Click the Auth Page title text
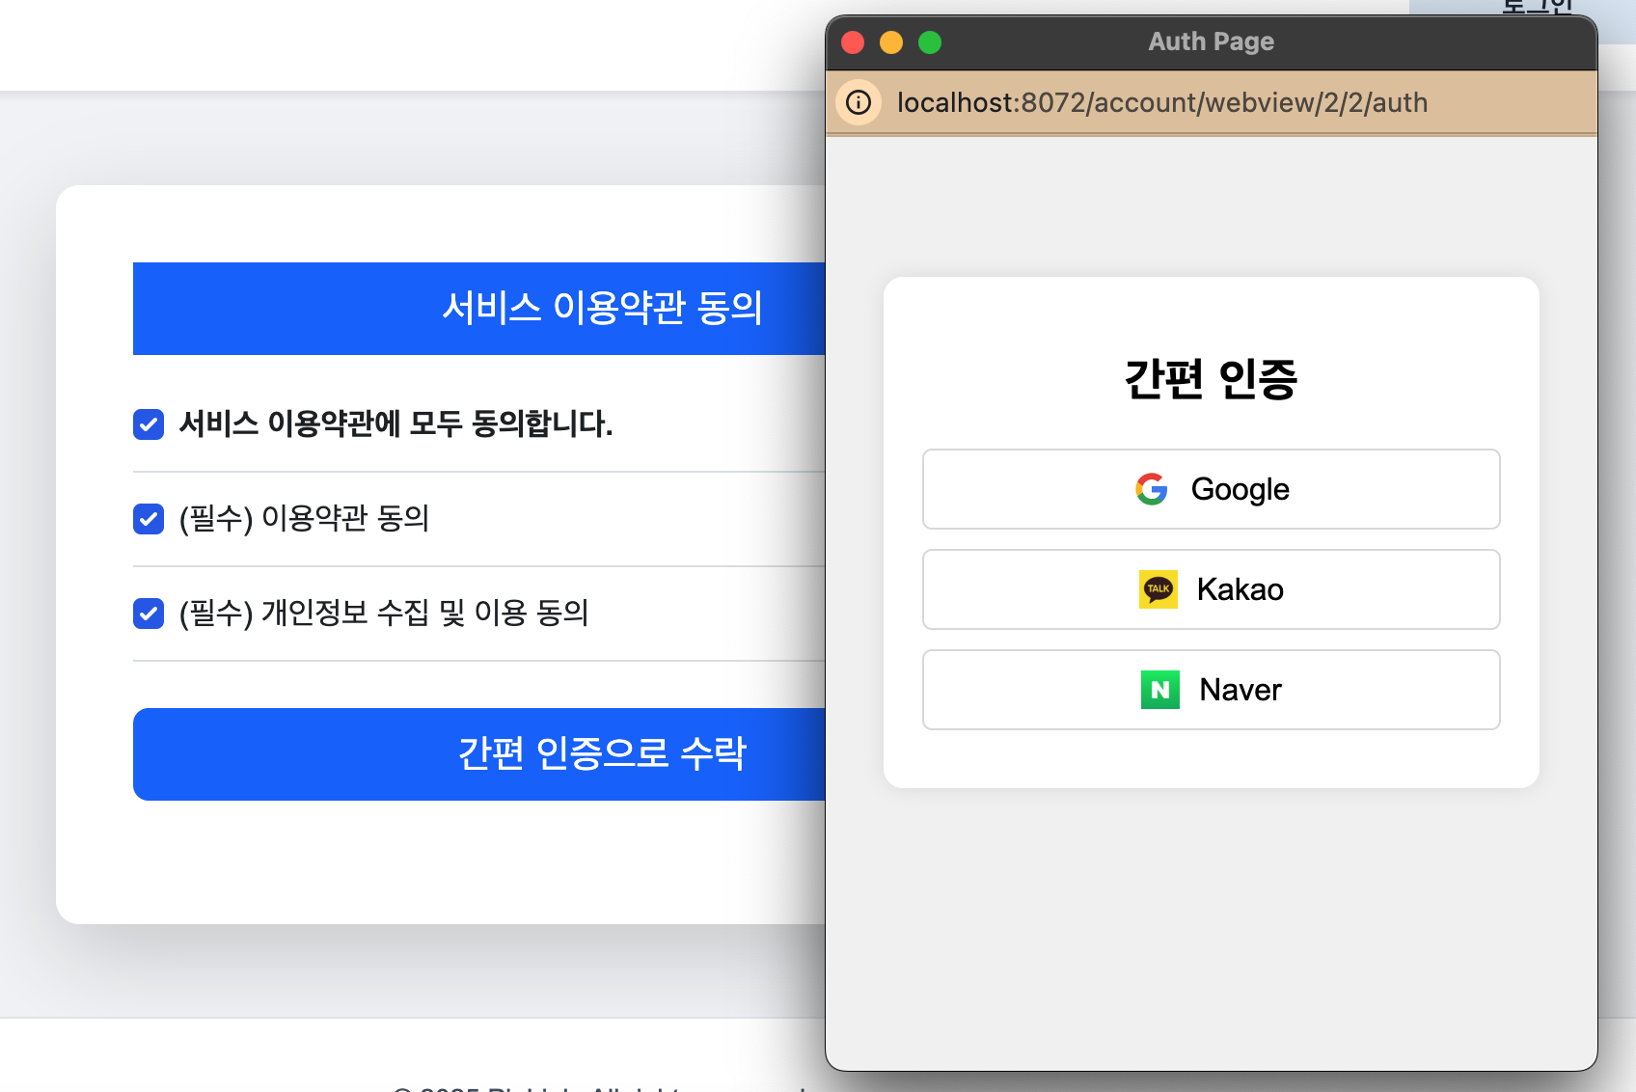The image size is (1636, 1092). pyautogui.click(x=1211, y=41)
